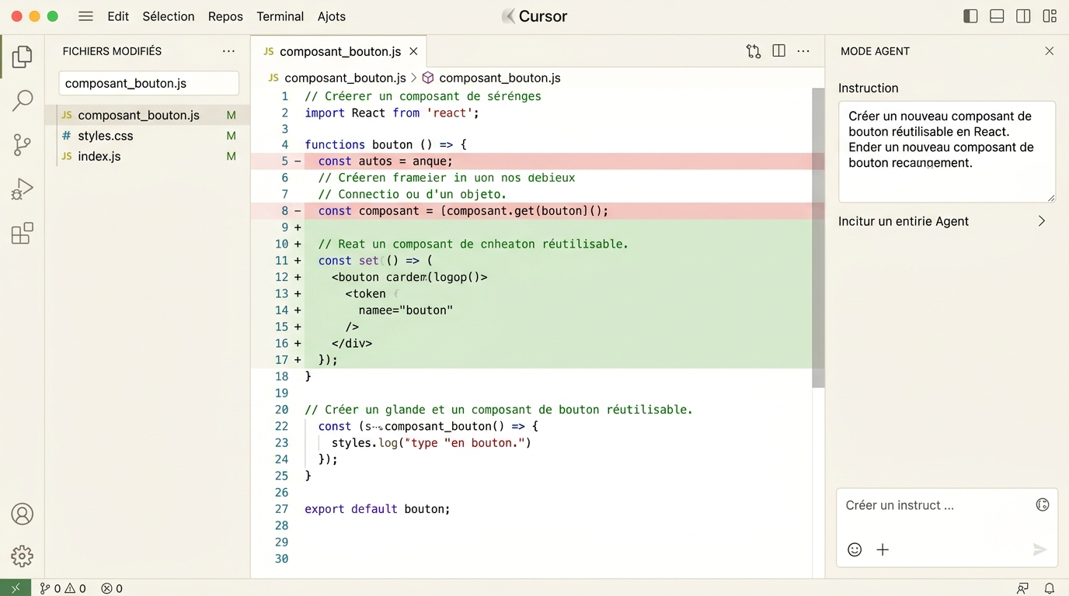
Task: Open composant_bouton.js in modified files list
Action: [x=148, y=115]
